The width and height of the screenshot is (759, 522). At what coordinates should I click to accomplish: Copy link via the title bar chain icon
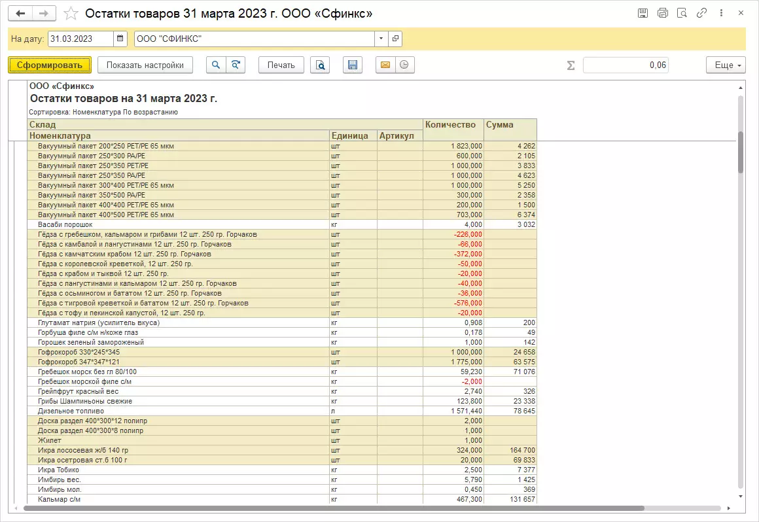coord(702,13)
